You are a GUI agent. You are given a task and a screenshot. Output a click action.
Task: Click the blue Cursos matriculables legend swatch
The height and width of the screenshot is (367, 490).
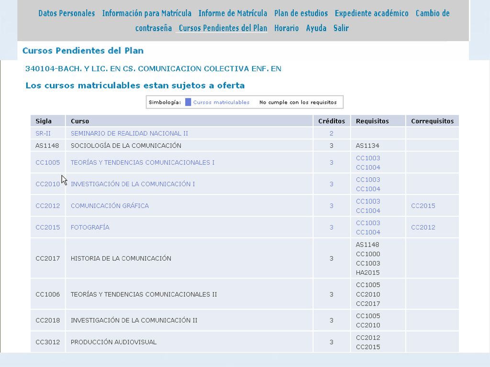(188, 102)
